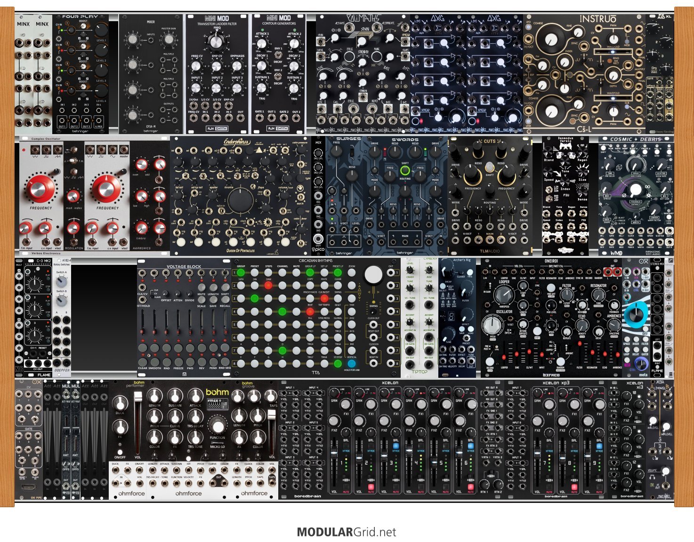Screen dimensions: 694x542
Task: Click the Swords green-ringed Shift knob
Action: [405, 171]
